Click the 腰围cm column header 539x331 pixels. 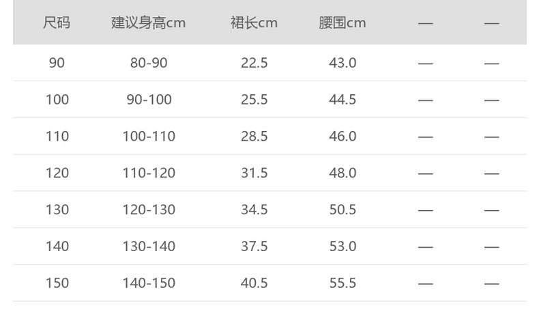pyautogui.click(x=343, y=23)
